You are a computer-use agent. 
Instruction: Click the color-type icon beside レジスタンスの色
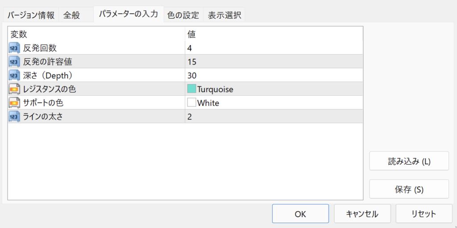coord(14,89)
